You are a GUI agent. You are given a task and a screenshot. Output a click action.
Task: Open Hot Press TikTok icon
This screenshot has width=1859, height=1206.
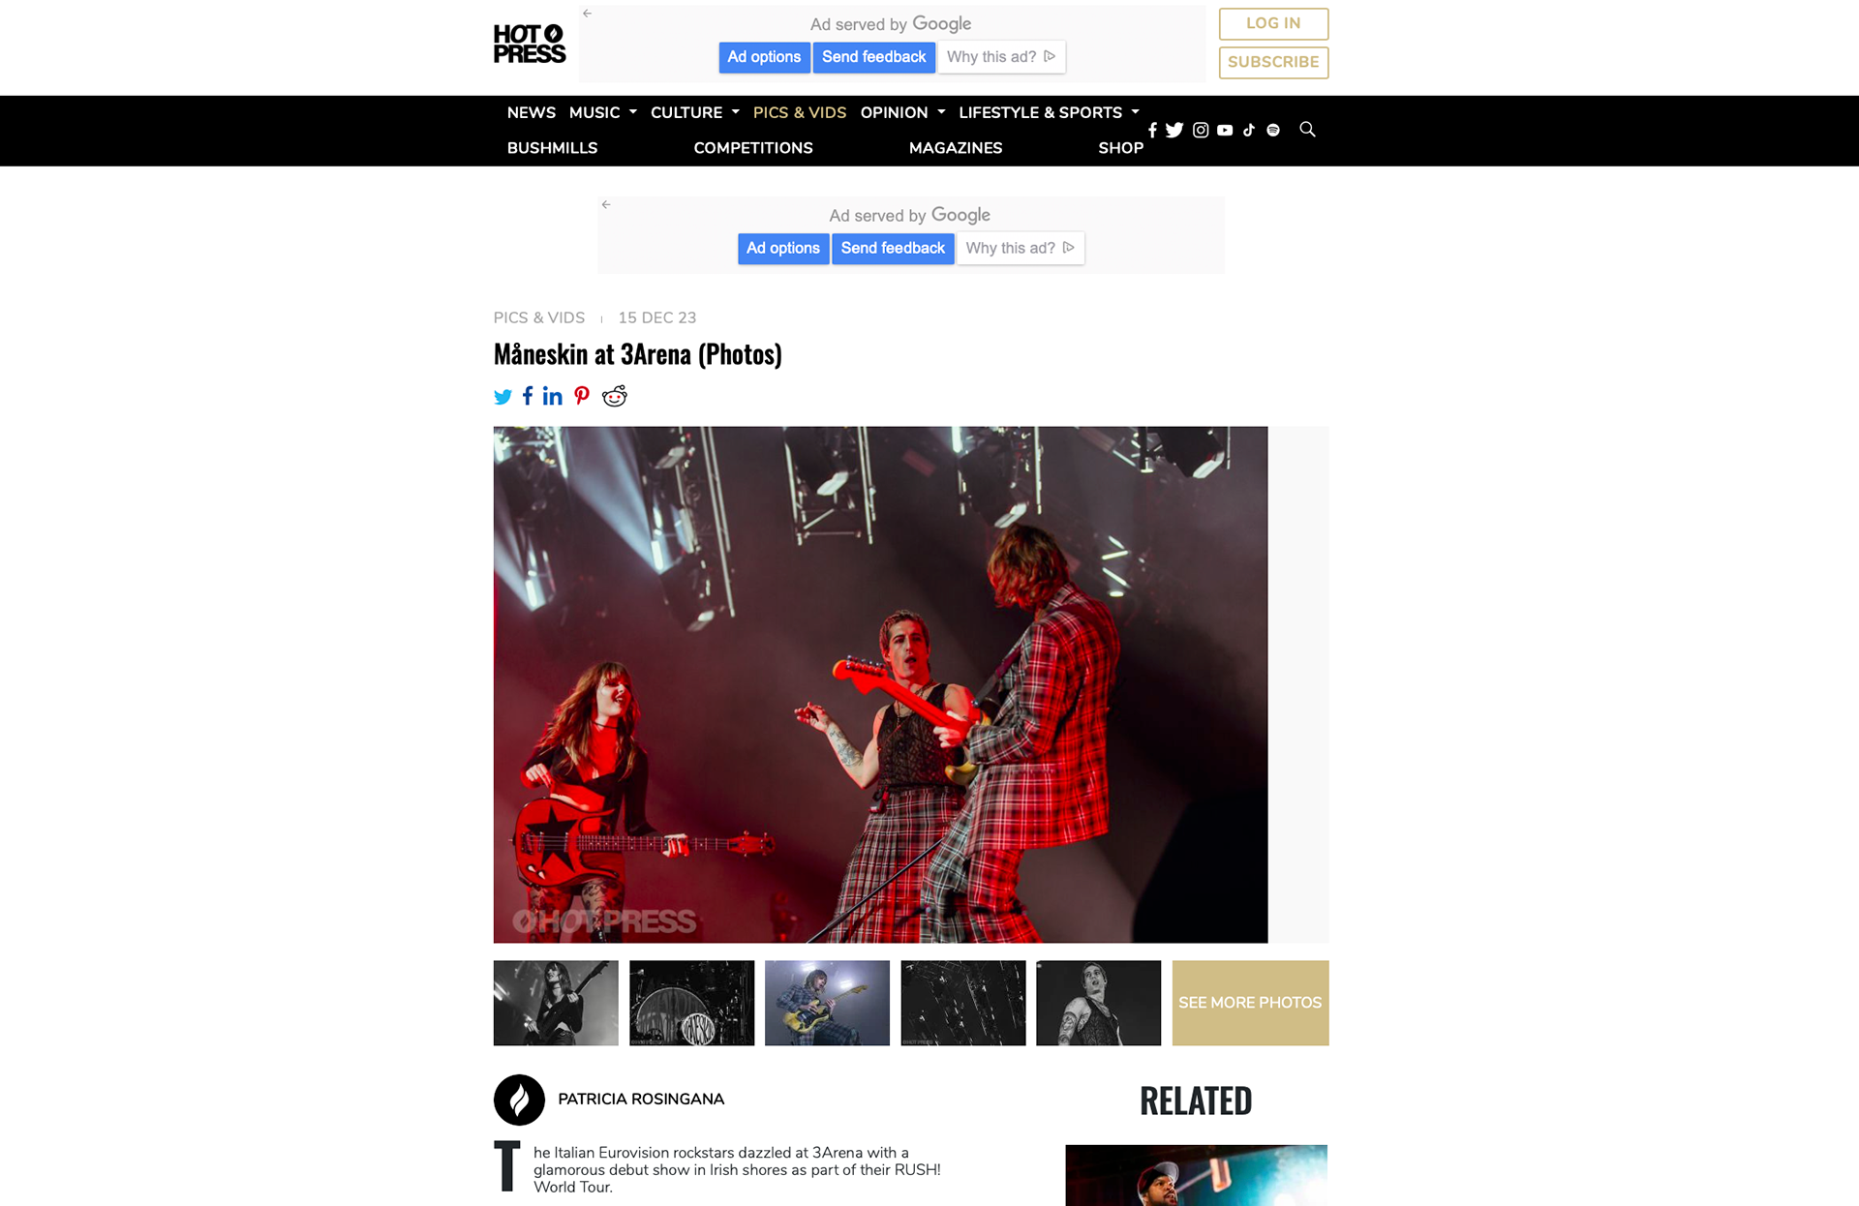tap(1249, 130)
